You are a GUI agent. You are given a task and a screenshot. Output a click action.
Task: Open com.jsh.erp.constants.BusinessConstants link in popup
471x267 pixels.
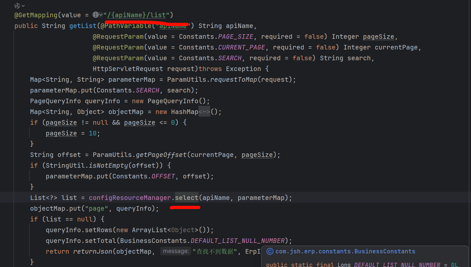coord(345,251)
